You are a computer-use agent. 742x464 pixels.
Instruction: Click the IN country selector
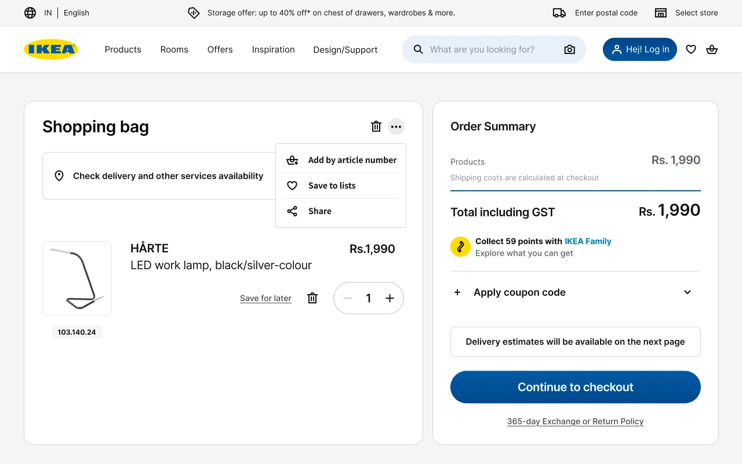pos(48,13)
